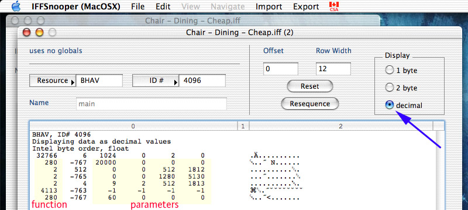
Task: Open the Apple menu
Action: point(16,6)
